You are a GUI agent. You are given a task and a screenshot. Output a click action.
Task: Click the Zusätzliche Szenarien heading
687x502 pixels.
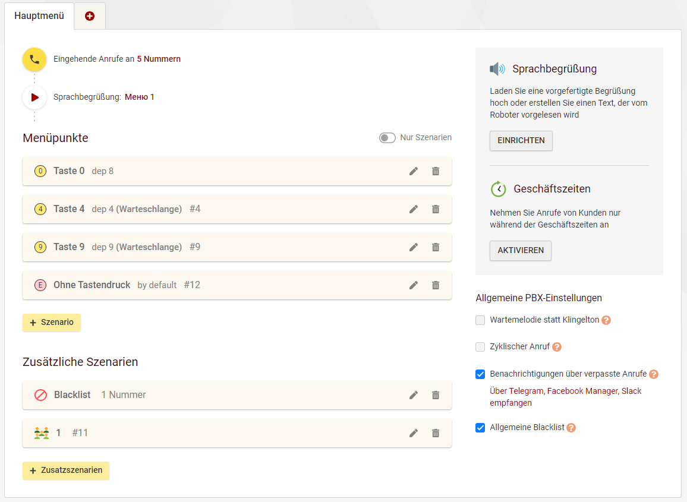[x=80, y=362]
